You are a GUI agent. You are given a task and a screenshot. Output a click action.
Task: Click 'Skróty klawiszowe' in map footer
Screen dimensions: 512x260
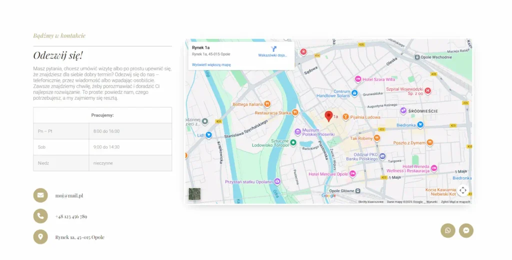coord(370,202)
